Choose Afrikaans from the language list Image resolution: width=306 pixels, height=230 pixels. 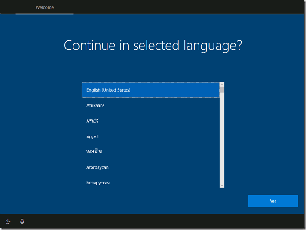(x=150, y=105)
